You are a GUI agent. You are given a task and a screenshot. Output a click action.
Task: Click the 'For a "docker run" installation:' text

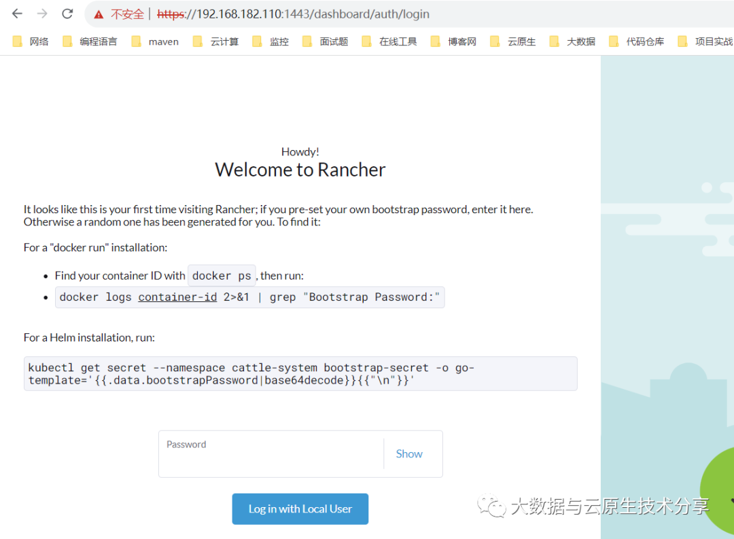(x=96, y=247)
